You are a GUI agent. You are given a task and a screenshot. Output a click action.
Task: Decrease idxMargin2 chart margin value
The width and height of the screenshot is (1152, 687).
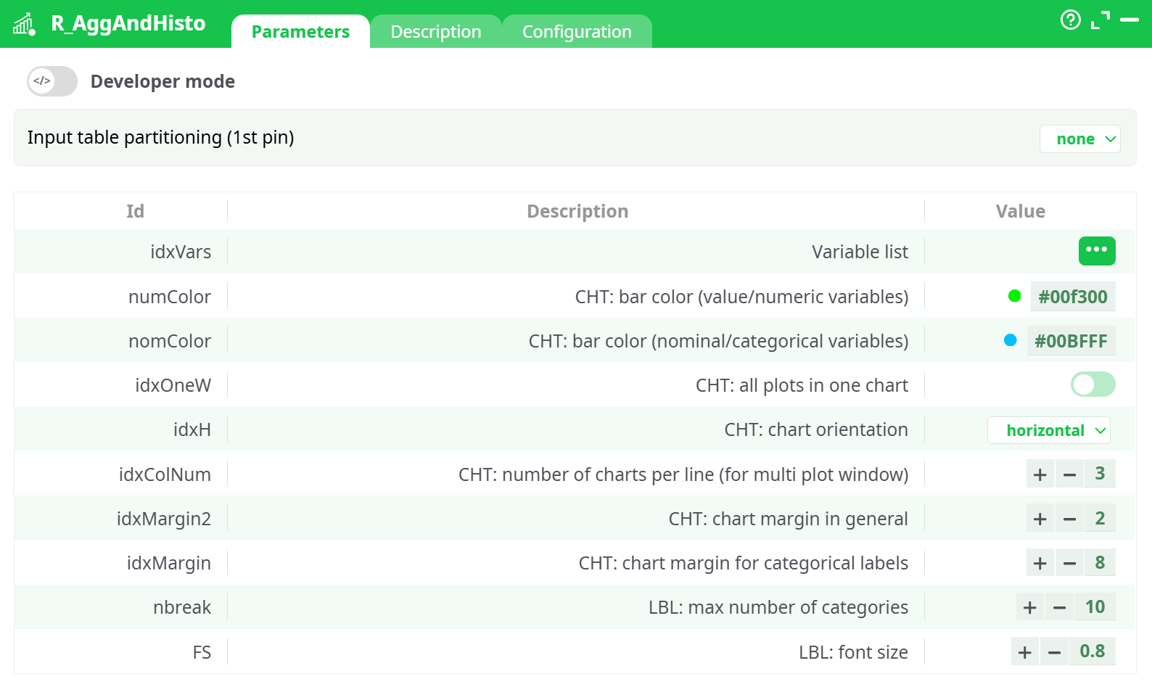[1069, 519]
